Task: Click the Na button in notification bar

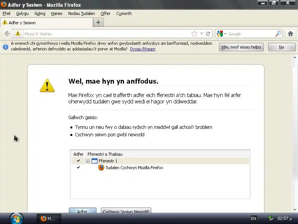Action: coord(282,47)
